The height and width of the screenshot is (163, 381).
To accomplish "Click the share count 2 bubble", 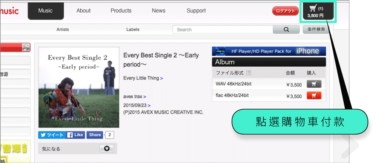I will click(110, 135).
